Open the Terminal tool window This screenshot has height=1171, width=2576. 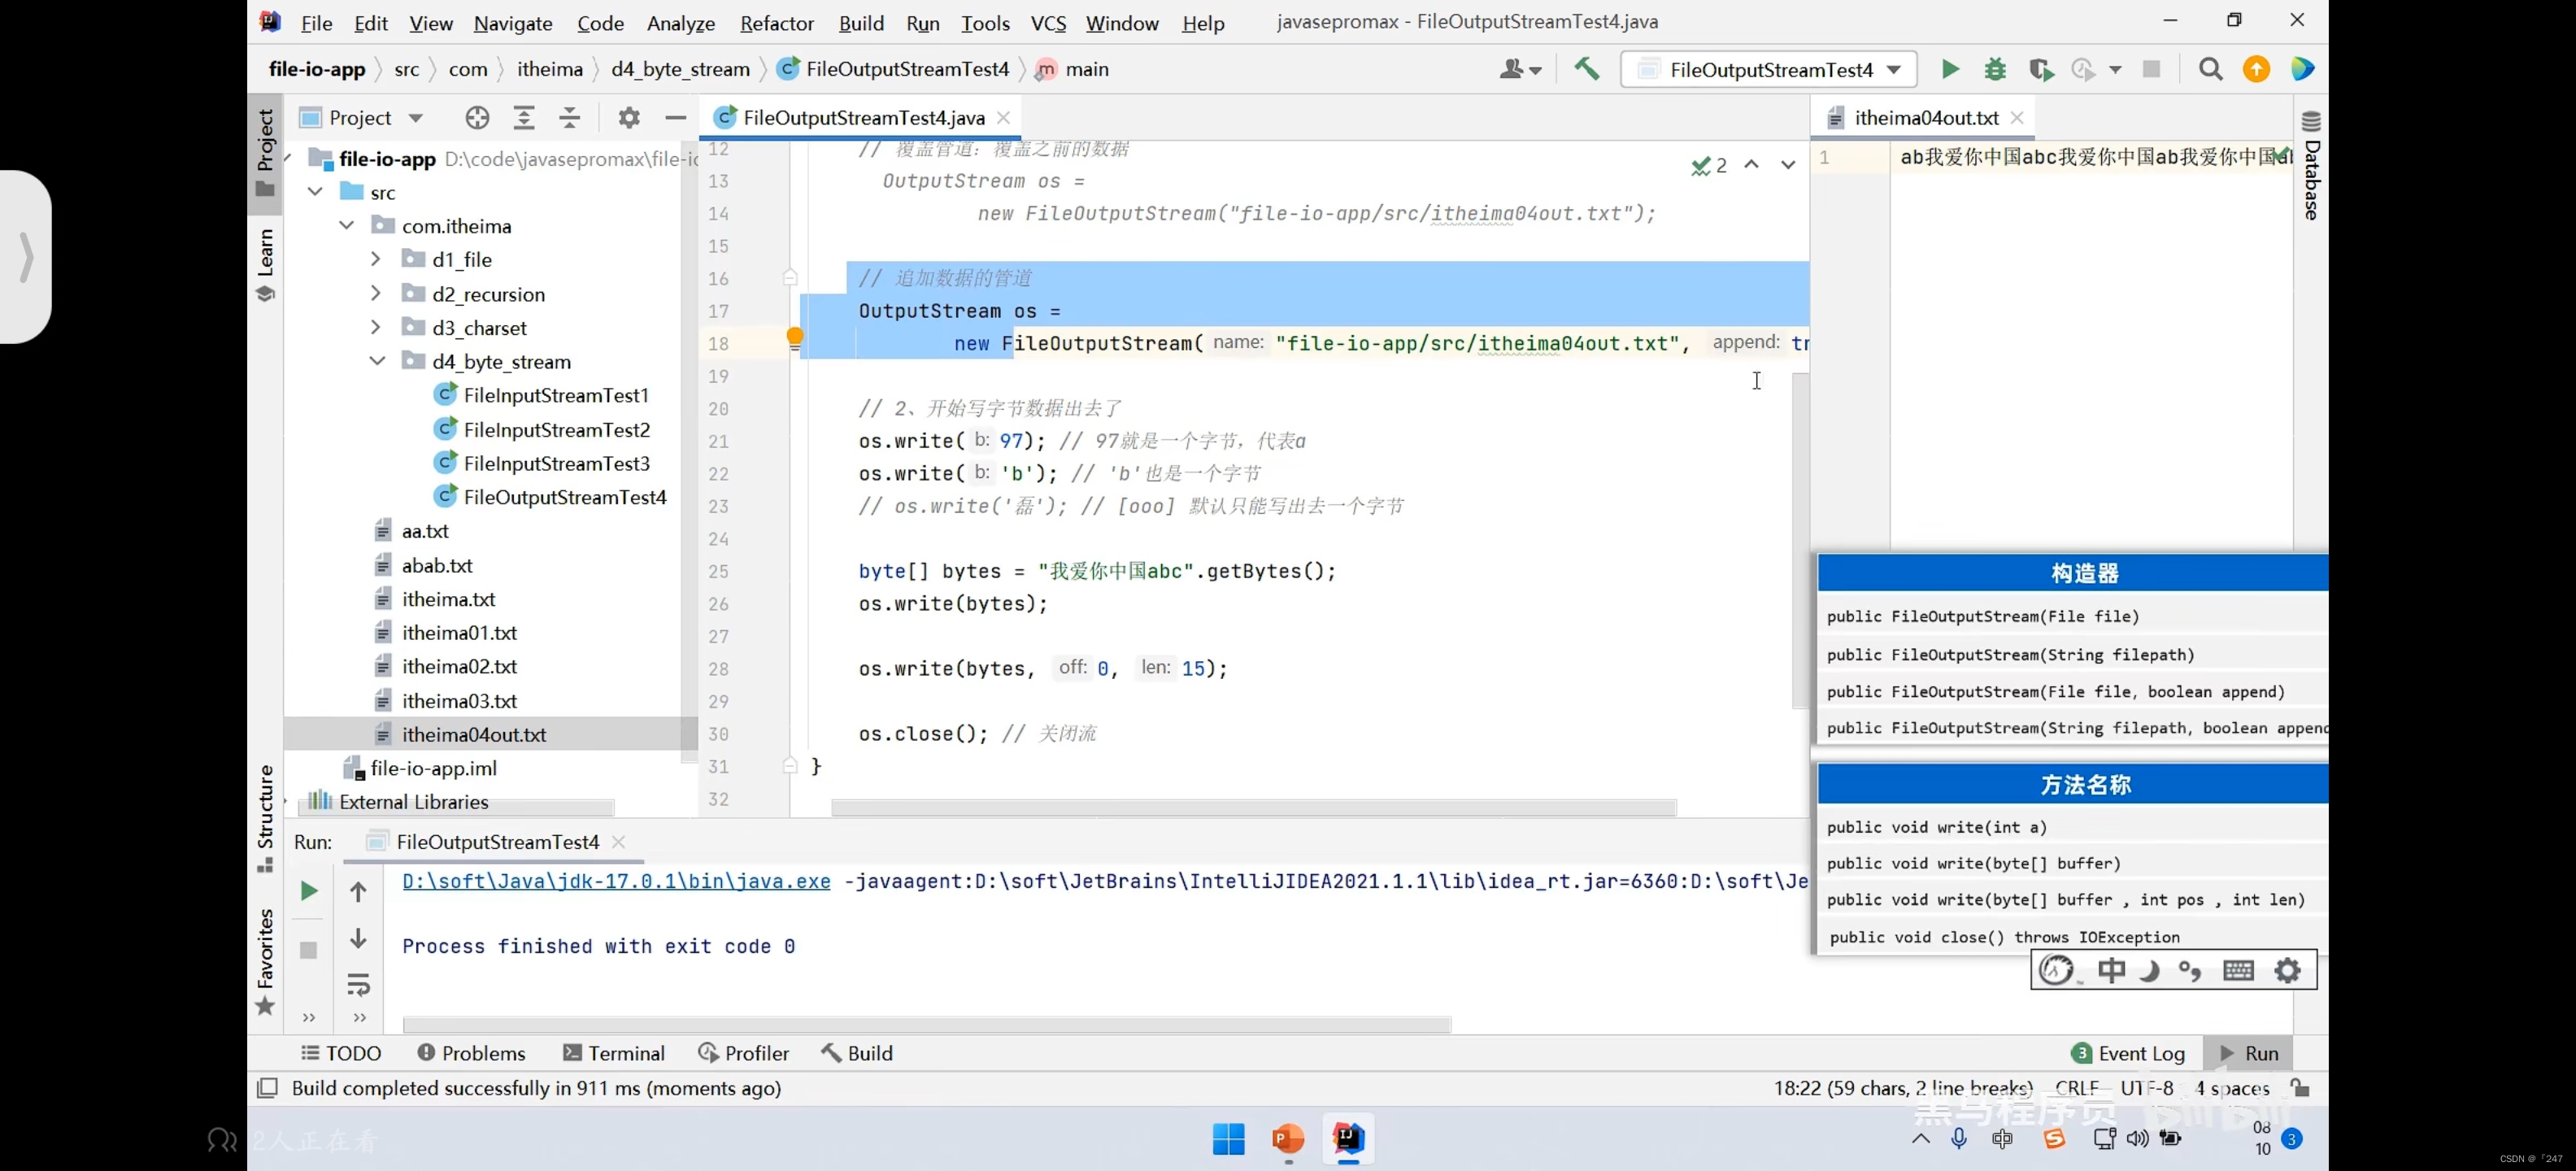[614, 1053]
